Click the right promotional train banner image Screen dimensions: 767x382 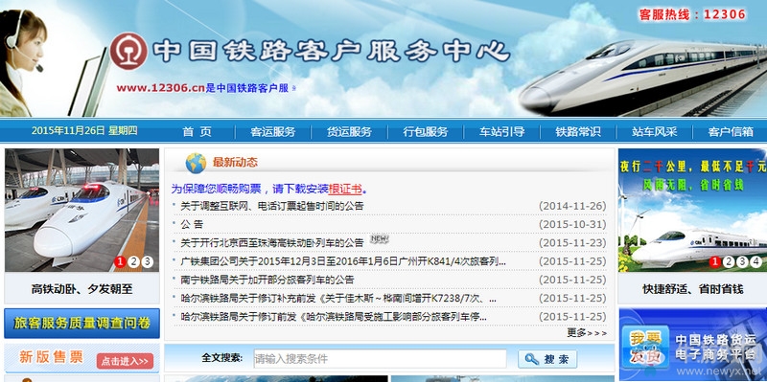click(x=692, y=210)
